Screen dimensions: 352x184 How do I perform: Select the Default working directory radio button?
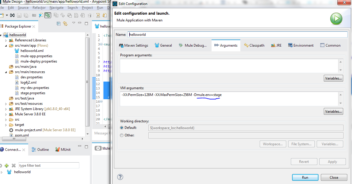tap(122, 128)
